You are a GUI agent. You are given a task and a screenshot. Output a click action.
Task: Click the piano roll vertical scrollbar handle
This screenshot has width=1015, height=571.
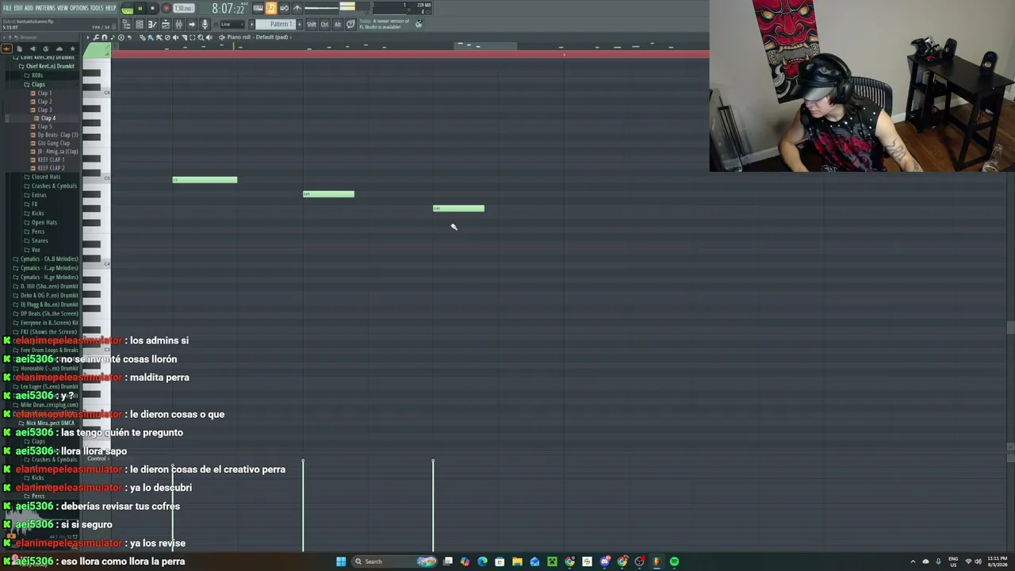point(1010,328)
